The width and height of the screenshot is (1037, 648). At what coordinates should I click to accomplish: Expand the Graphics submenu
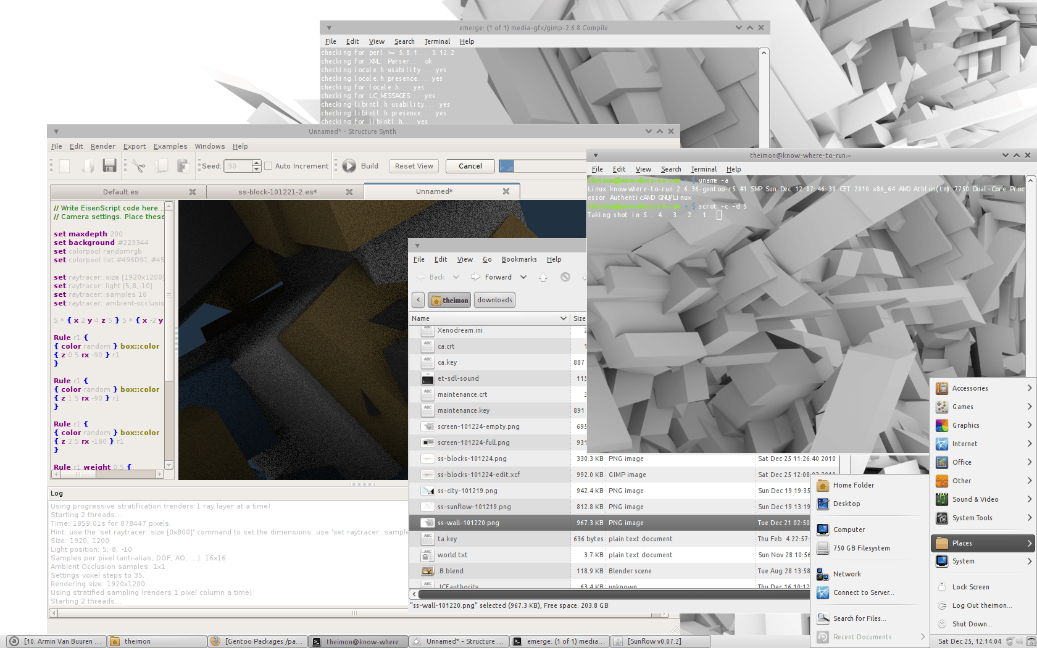tap(983, 425)
